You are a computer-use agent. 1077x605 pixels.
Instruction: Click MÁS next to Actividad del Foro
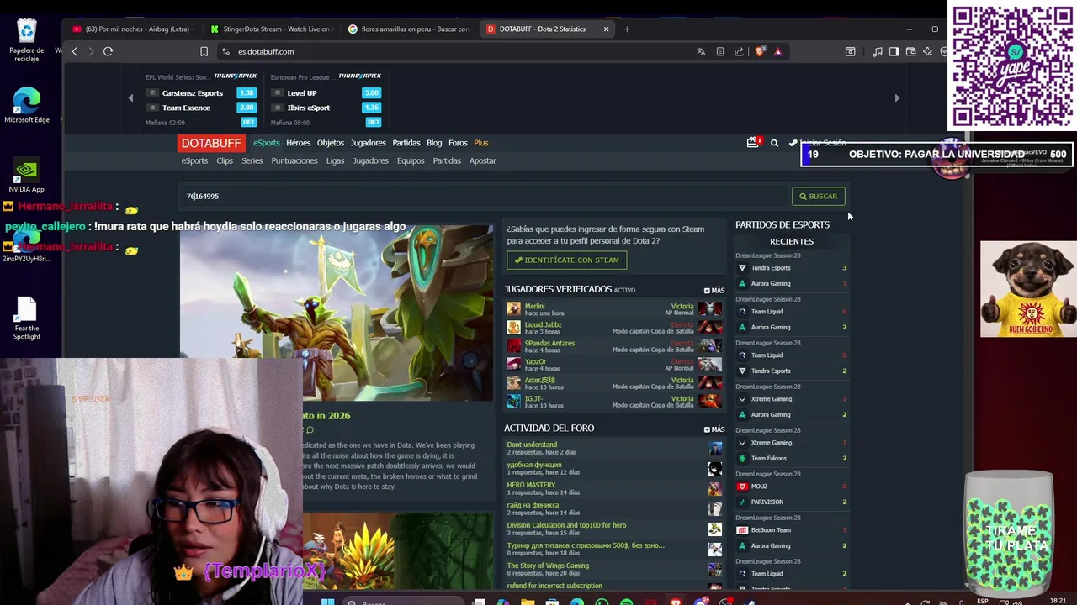(714, 429)
